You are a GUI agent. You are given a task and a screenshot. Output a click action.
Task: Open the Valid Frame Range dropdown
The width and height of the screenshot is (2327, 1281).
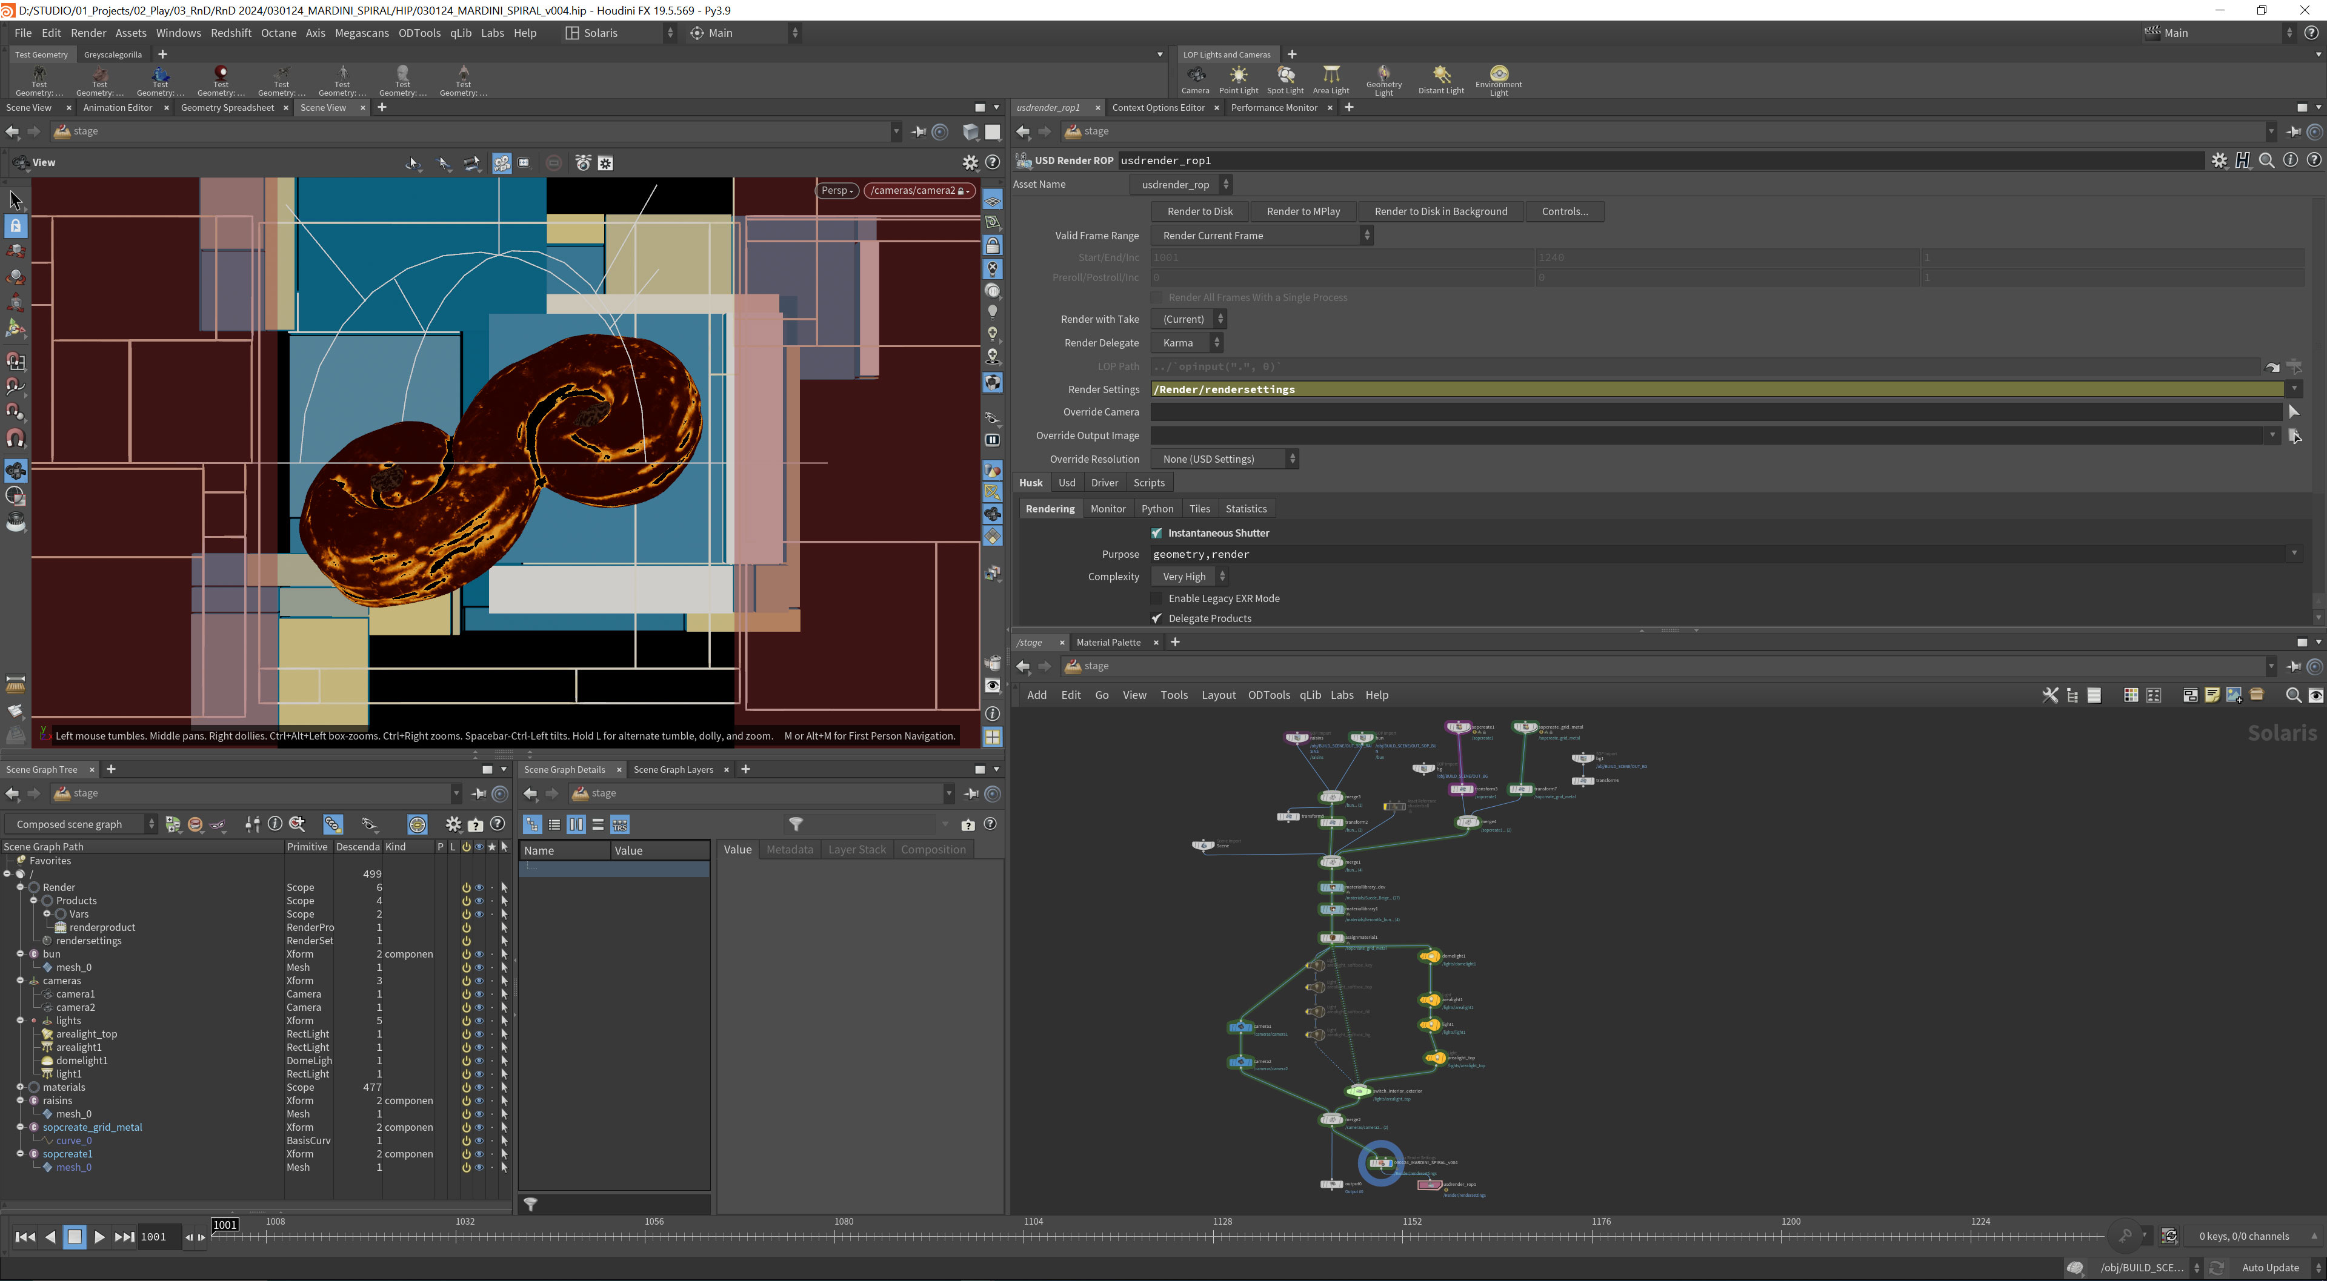[1262, 236]
